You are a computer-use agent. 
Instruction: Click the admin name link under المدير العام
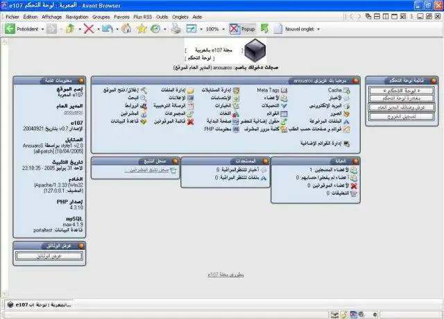click(73, 112)
